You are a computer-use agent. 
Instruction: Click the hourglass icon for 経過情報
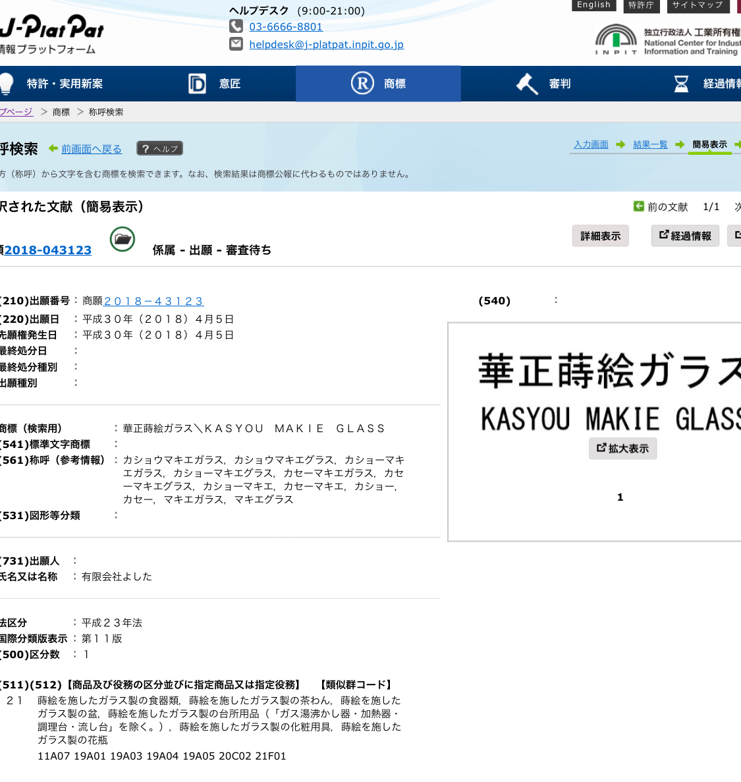[x=681, y=84]
